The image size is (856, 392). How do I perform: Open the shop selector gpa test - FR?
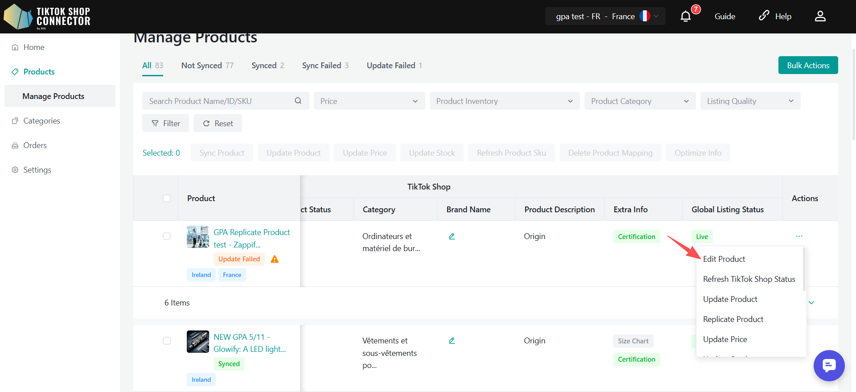605,16
